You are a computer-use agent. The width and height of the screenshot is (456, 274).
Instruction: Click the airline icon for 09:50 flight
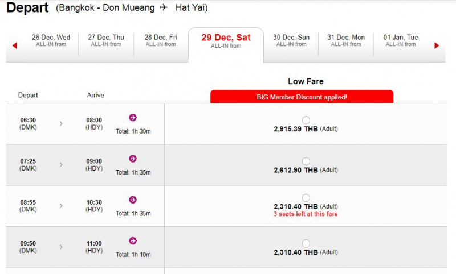133,240
